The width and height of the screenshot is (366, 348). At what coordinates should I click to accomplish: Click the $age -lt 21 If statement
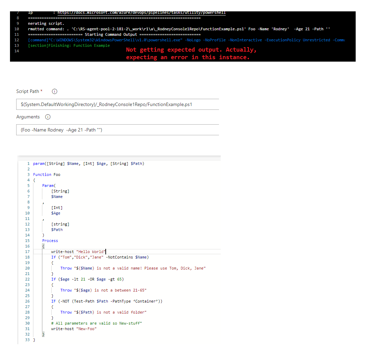pos(87,280)
